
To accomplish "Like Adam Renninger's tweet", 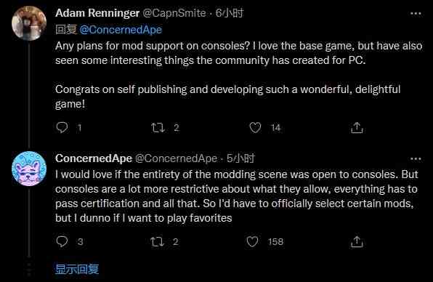I will pos(255,128).
